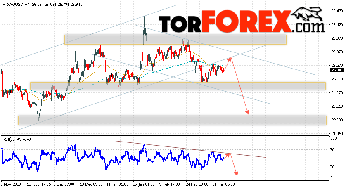Click the red down-arrow tip near 23.150

[x=248, y=113]
